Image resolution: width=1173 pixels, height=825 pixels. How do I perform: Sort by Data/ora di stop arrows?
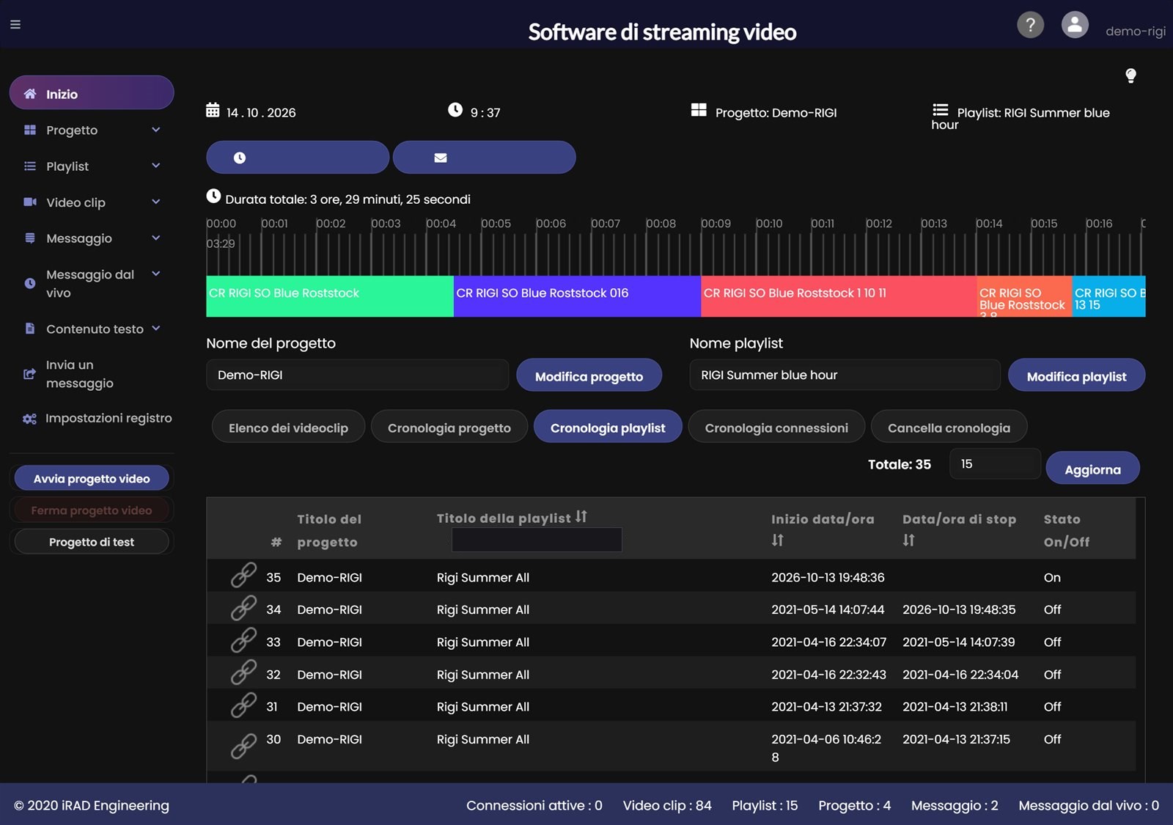click(909, 540)
